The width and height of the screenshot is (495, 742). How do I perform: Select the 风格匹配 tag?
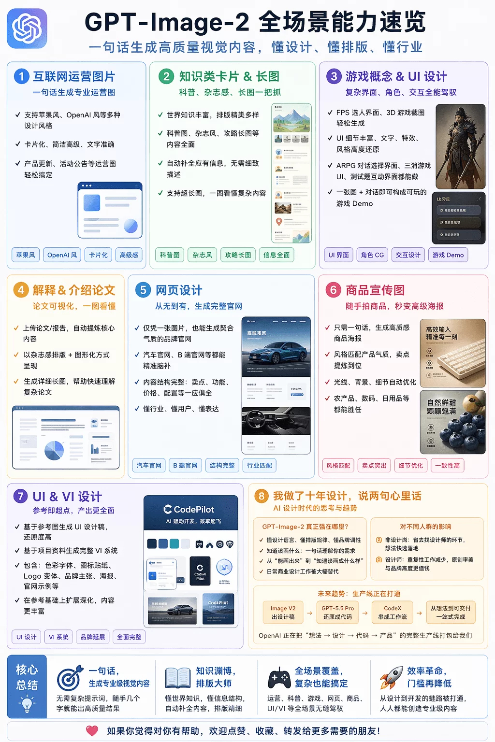click(338, 466)
